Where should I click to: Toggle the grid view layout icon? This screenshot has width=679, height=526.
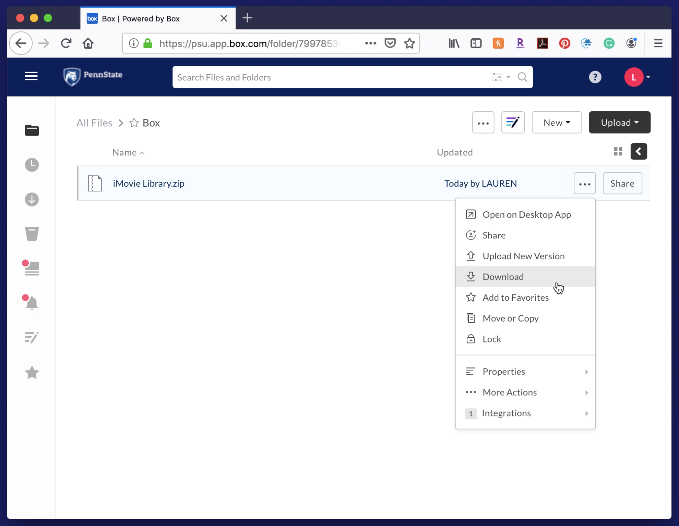pyautogui.click(x=618, y=151)
